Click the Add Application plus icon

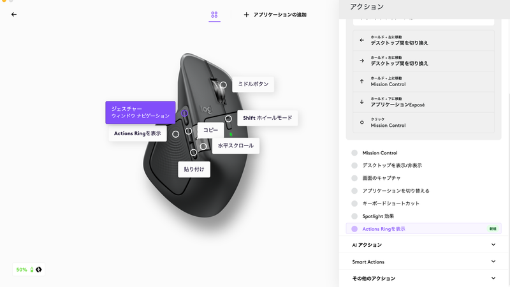pyautogui.click(x=246, y=15)
